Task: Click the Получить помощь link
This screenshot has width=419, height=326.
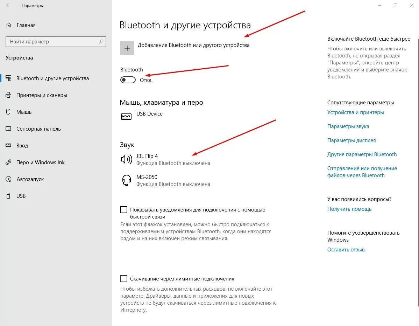Action: click(x=349, y=209)
